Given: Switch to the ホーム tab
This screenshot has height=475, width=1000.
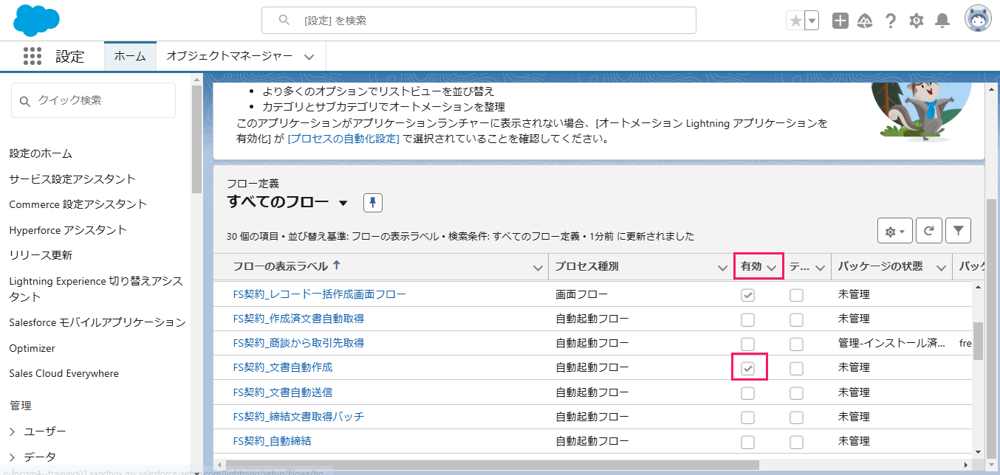Looking at the screenshot, I should pos(130,56).
